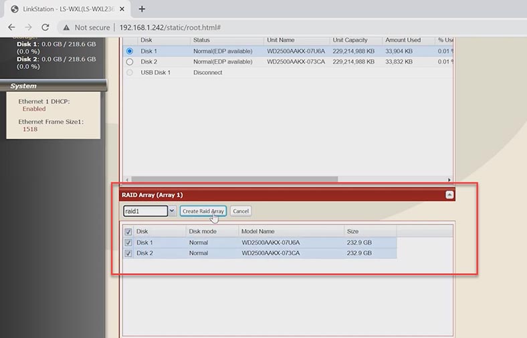The image size is (527, 338).
Task: Click 'Disk 2' storage summary in sidebar
Action: click(x=56, y=63)
